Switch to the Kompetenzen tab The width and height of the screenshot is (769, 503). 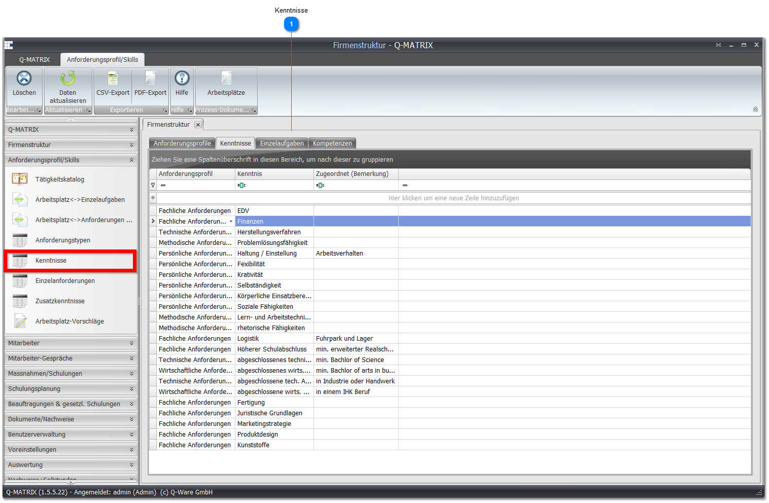(332, 143)
